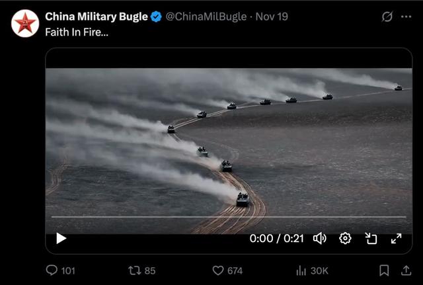Bookmark this tweet
The height and width of the screenshot is (285, 423).
coord(383,270)
